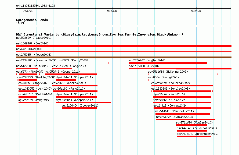Click the chr11:93318584..93344108 coordinates text

(35, 6)
